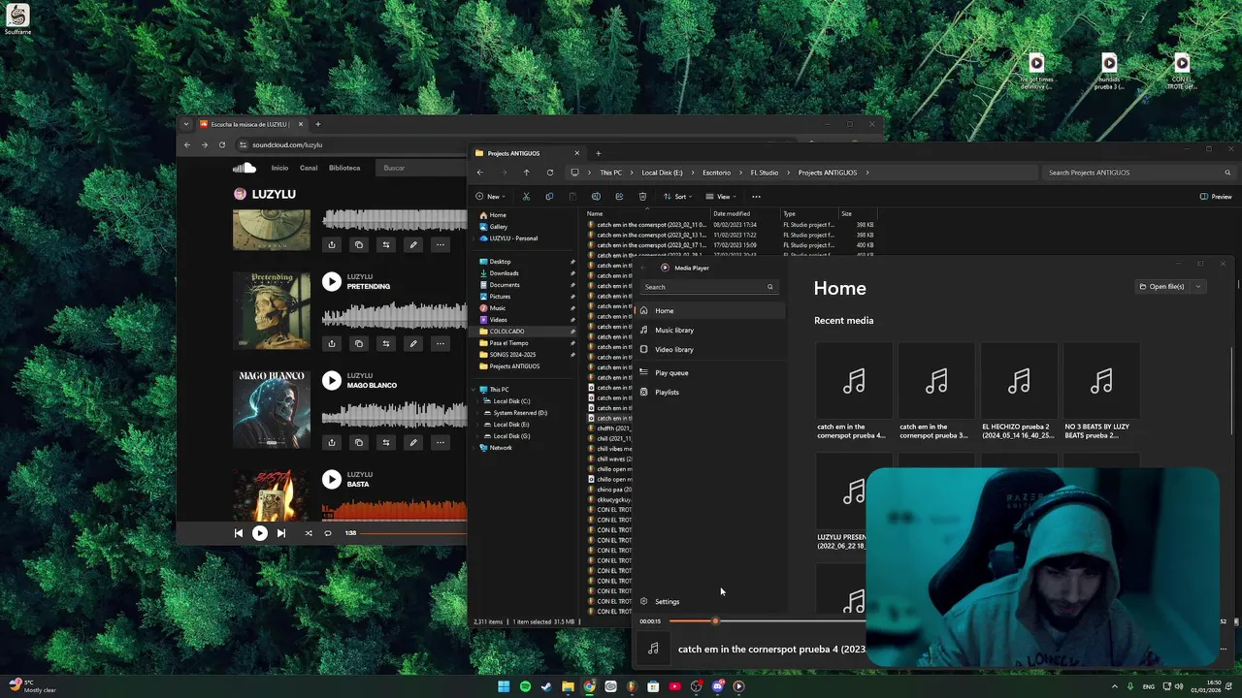
Task: Open the View dropdown in Explorer
Action: pyautogui.click(x=722, y=197)
